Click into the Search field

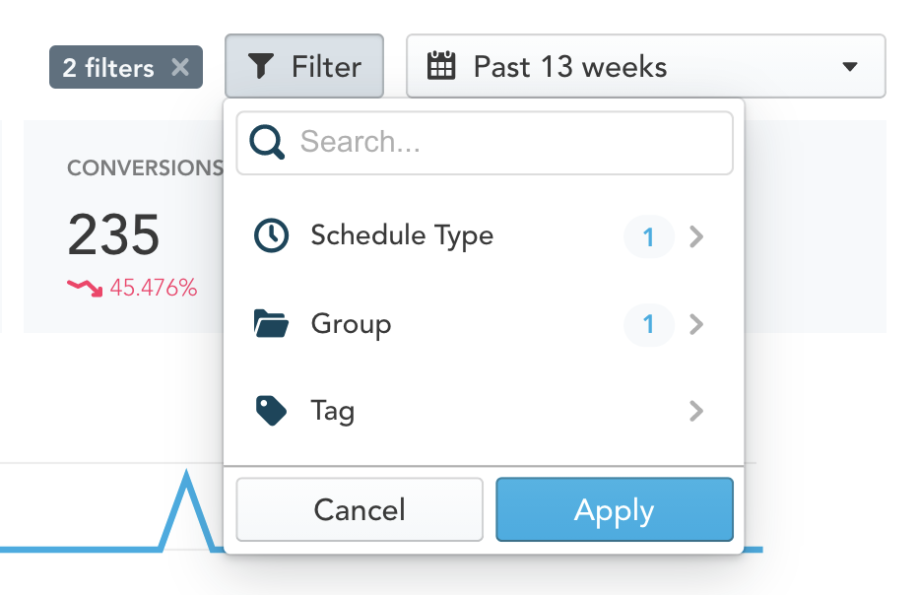485,142
